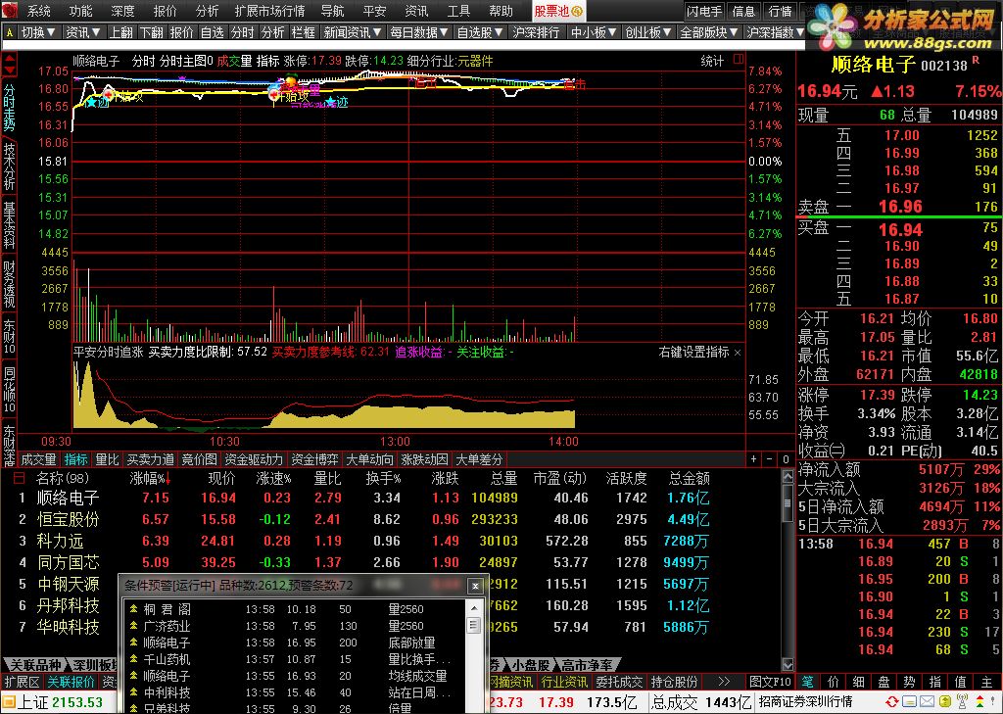Image resolution: width=1003 pixels, height=714 pixels.
Task: Open the toolbar 资讯 dropdown next to 切换
Action: click(x=83, y=32)
